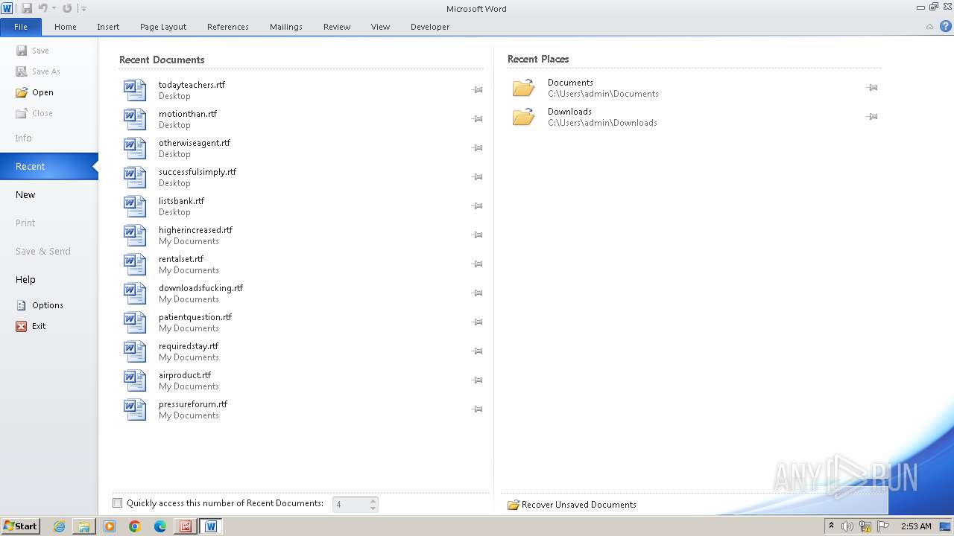Switch to the View ribbon tab
The image size is (954, 536).
point(380,27)
